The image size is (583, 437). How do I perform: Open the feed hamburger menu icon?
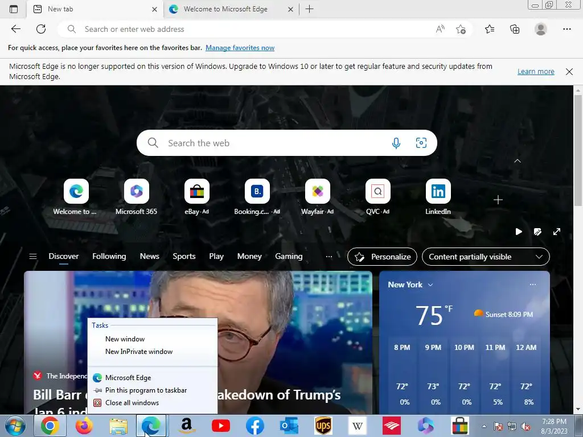tap(32, 257)
